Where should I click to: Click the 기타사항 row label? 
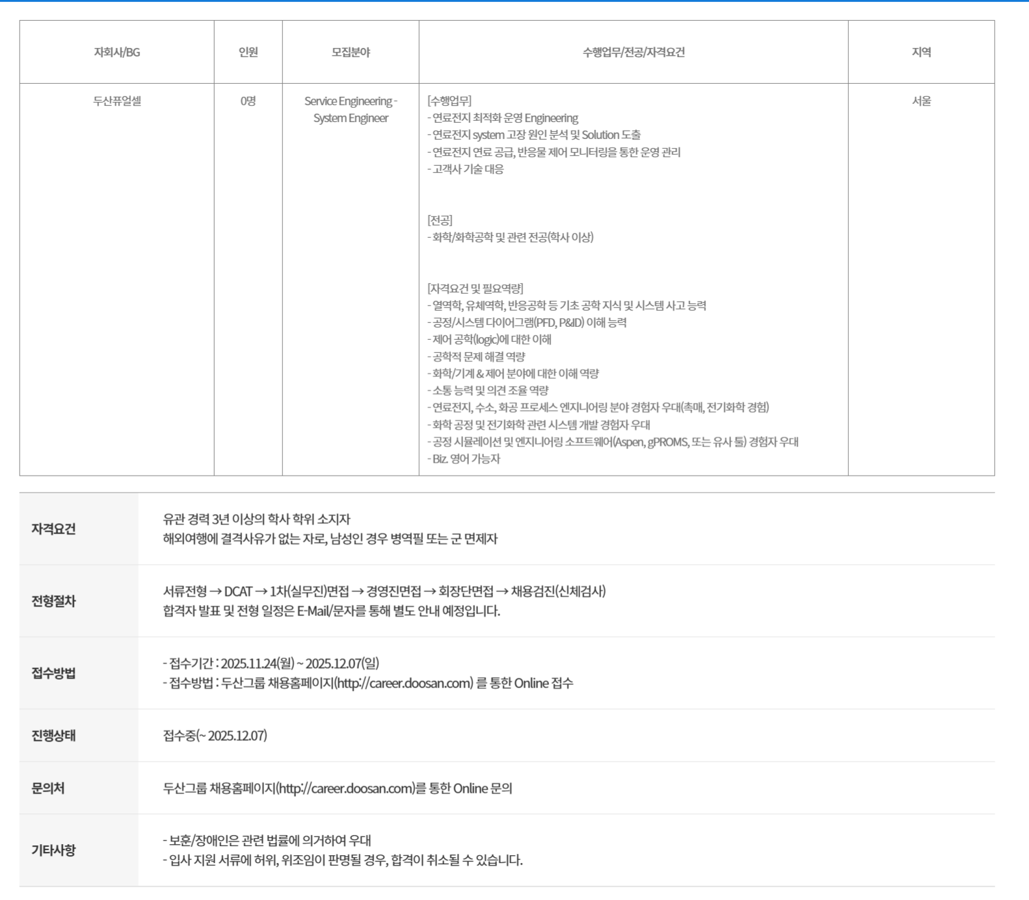tap(53, 850)
